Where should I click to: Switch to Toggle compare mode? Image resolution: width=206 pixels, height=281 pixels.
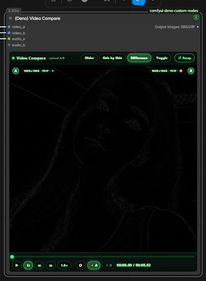tap(162, 58)
